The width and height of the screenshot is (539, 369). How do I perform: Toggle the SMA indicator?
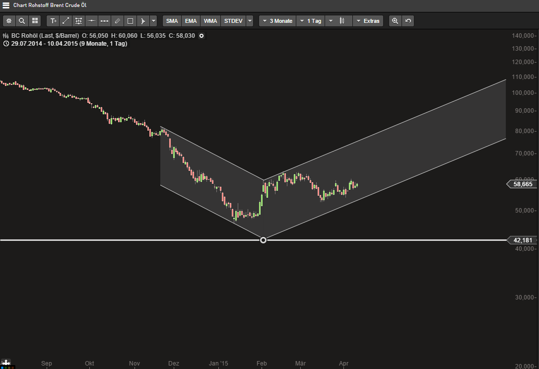point(172,21)
